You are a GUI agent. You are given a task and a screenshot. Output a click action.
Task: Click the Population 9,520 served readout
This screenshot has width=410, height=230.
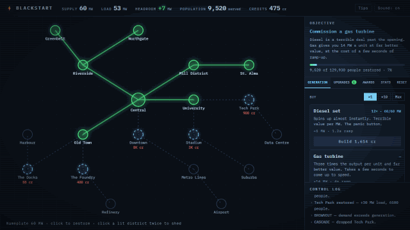[210, 8]
